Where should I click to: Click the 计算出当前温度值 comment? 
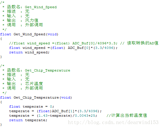pos(129,116)
